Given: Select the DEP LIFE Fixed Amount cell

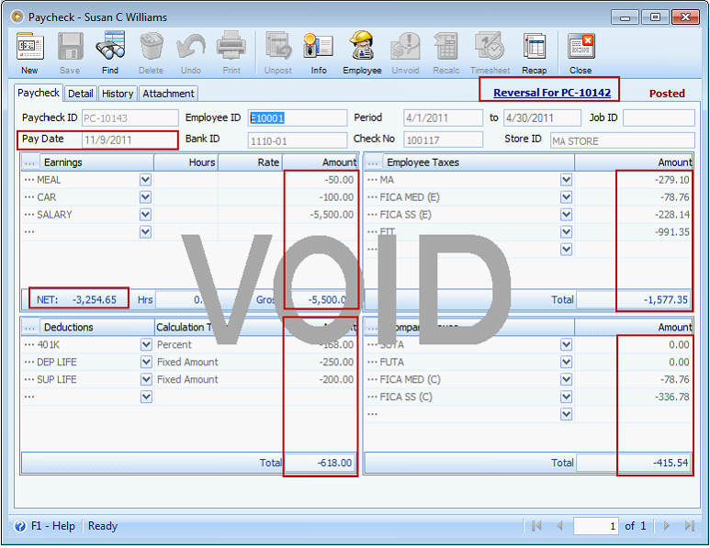Looking at the screenshot, I should coord(219,362).
